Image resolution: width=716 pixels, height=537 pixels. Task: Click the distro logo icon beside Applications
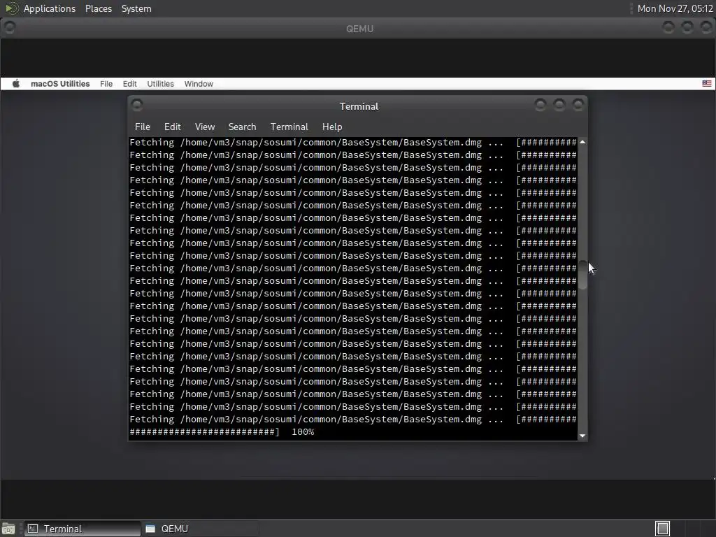coord(11,8)
